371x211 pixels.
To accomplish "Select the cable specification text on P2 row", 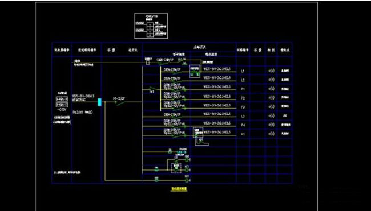I will point(217,96).
